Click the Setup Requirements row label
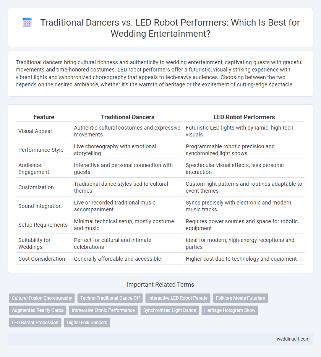 pyautogui.click(x=43, y=224)
